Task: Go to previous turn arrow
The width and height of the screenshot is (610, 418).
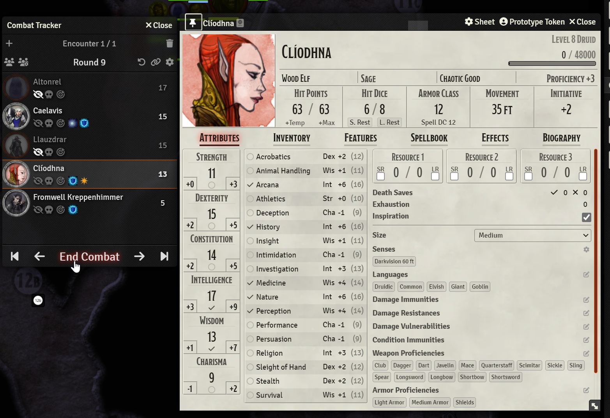Action: point(39,256)
